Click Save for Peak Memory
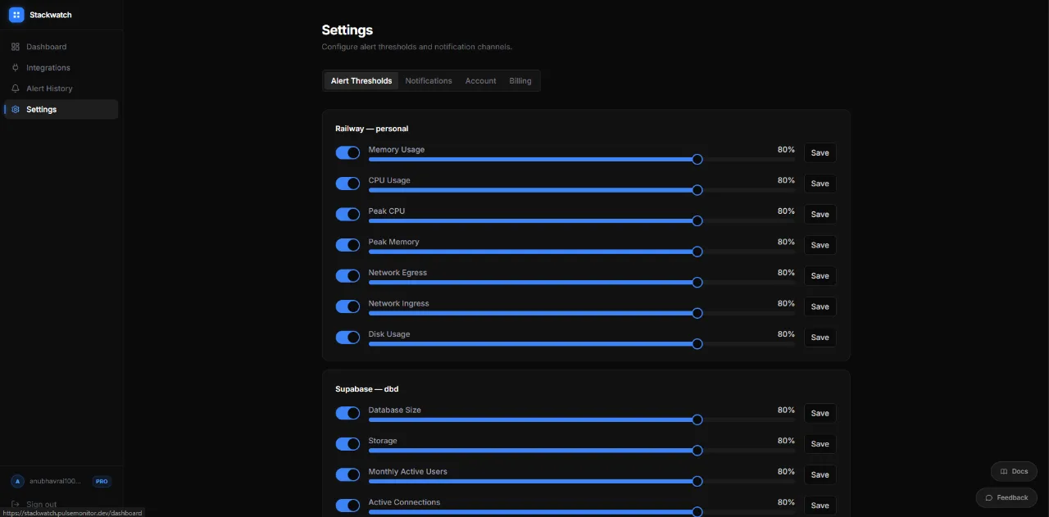This screenshot has width=1049, height=517. pyautogui.click(x=820, y=245)
